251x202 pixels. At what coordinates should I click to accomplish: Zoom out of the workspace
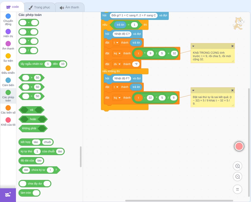point(237,177)
